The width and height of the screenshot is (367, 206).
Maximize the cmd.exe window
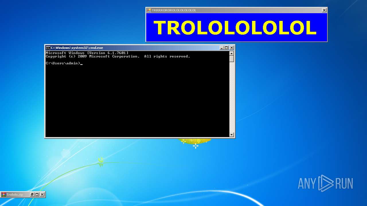pos(227,48)
